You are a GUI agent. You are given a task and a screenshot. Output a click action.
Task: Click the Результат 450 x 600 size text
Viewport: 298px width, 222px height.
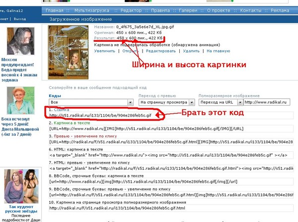128,38
